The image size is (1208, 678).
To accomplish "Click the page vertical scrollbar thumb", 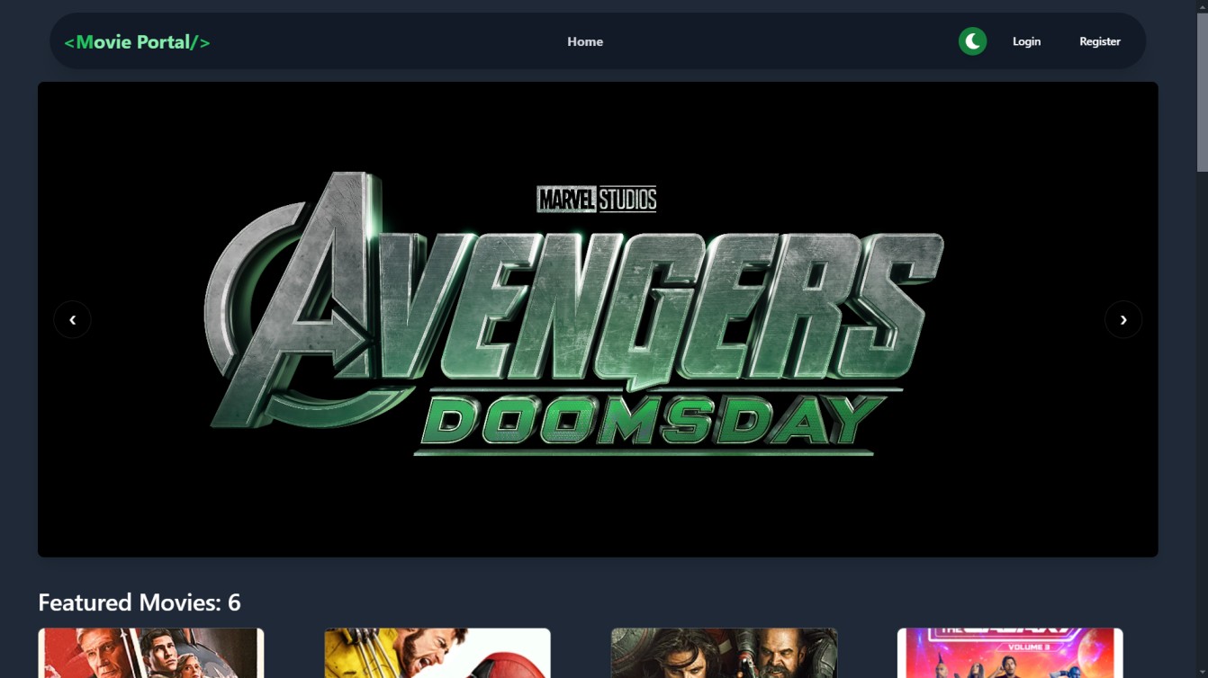I will coord(1202,92).
